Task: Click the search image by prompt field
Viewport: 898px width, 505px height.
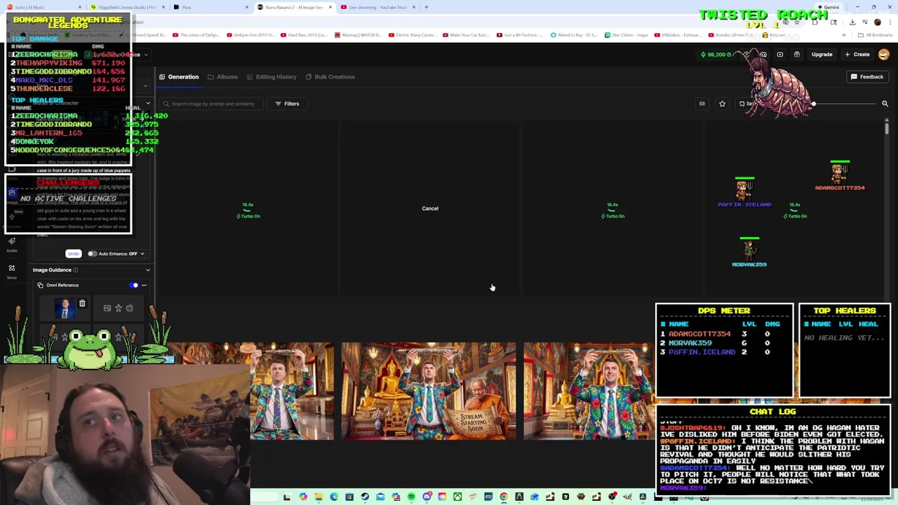Action: [x=213, y=104]
